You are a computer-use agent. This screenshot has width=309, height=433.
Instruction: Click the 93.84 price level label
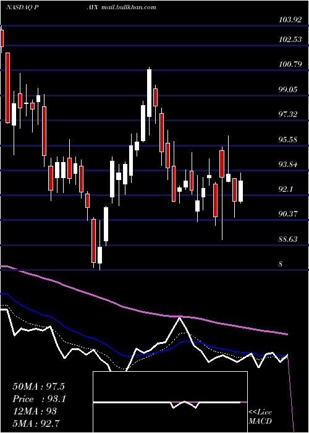click(288, 165)
